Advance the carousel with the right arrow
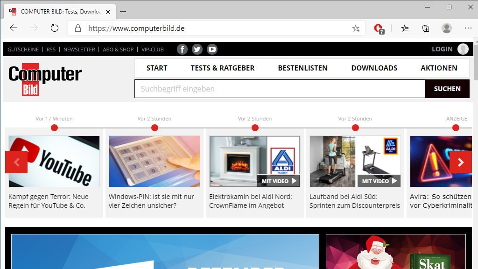Screen dimensions: 478x269 tap(461, 162)
